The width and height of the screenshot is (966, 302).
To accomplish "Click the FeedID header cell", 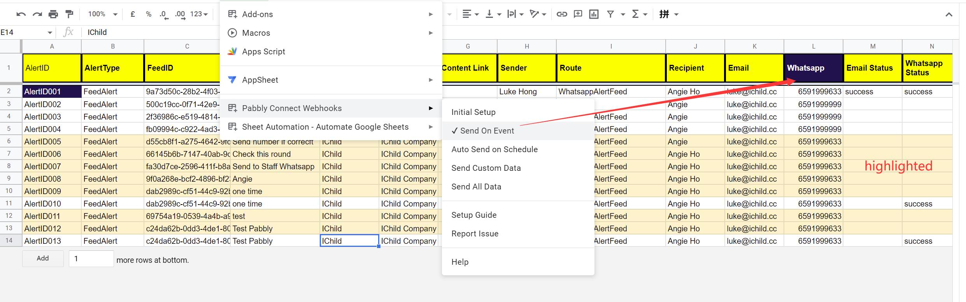I will [182, 68].
